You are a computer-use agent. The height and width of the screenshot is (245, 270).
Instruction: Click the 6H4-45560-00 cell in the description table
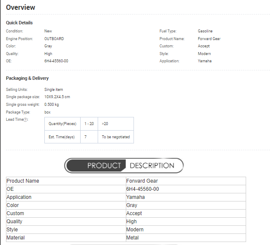142,189
